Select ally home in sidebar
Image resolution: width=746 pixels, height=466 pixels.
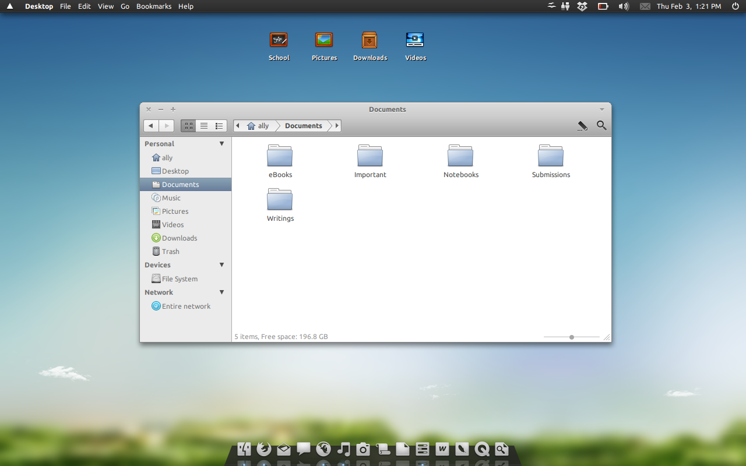pyautogui.click(x=185, y=158)
